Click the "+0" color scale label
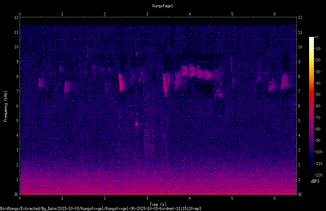This screenshot has width=326, height=211. point(316,37)
